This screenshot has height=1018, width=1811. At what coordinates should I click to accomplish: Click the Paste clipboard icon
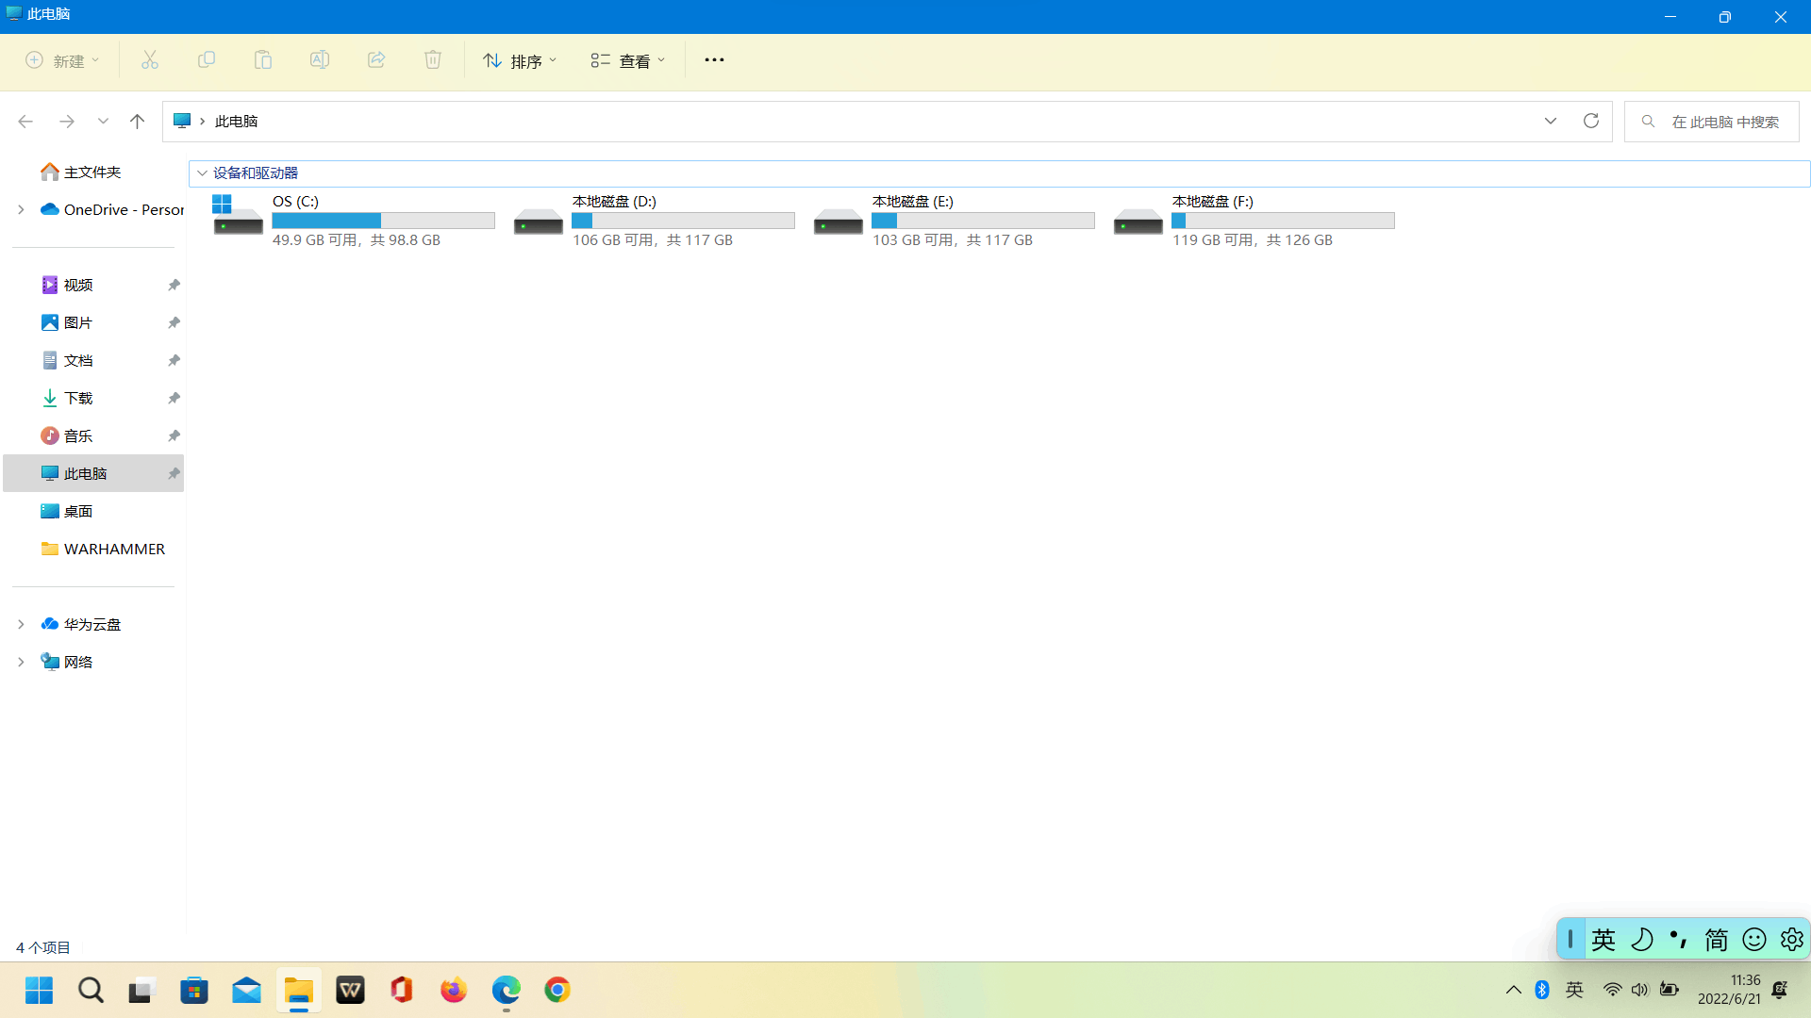263,60
